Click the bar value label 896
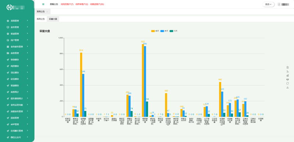Screen dimensions: 294x142 [x=145, y=44]
